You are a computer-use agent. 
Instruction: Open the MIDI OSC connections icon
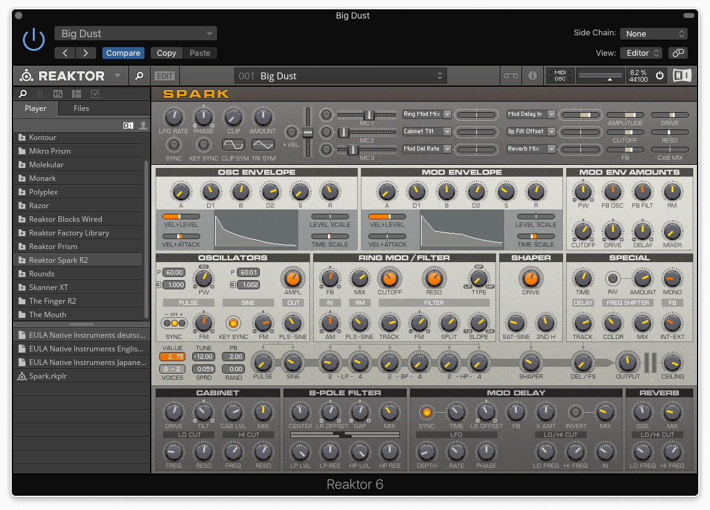coord(560,75)
